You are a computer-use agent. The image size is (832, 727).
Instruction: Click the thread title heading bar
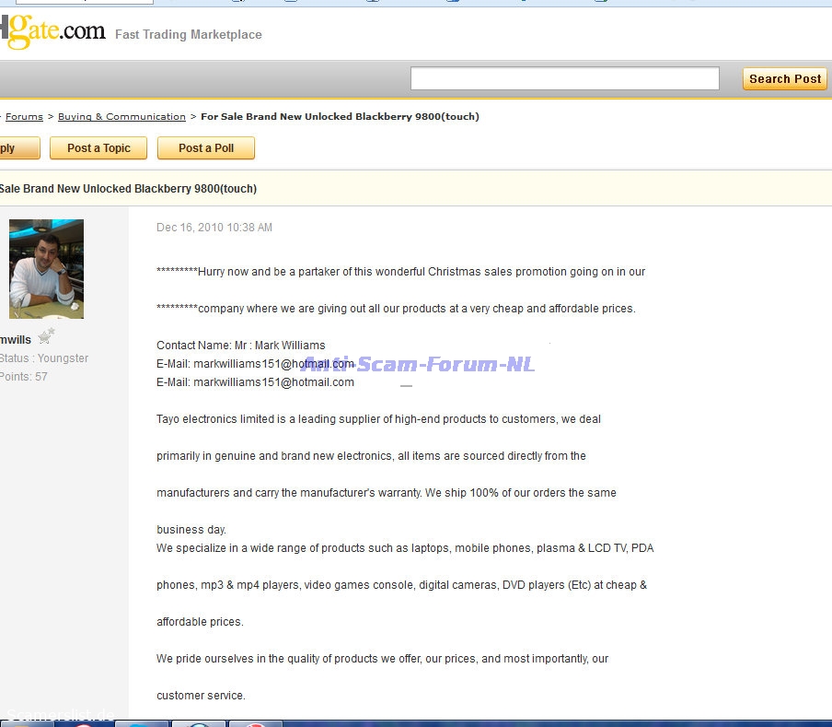tap(129, 189)
